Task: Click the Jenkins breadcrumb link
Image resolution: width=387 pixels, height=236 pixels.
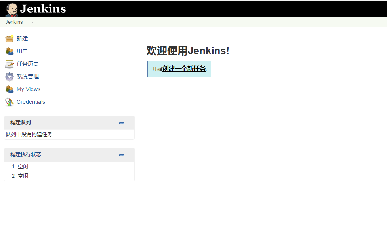Action: point(14,22)
